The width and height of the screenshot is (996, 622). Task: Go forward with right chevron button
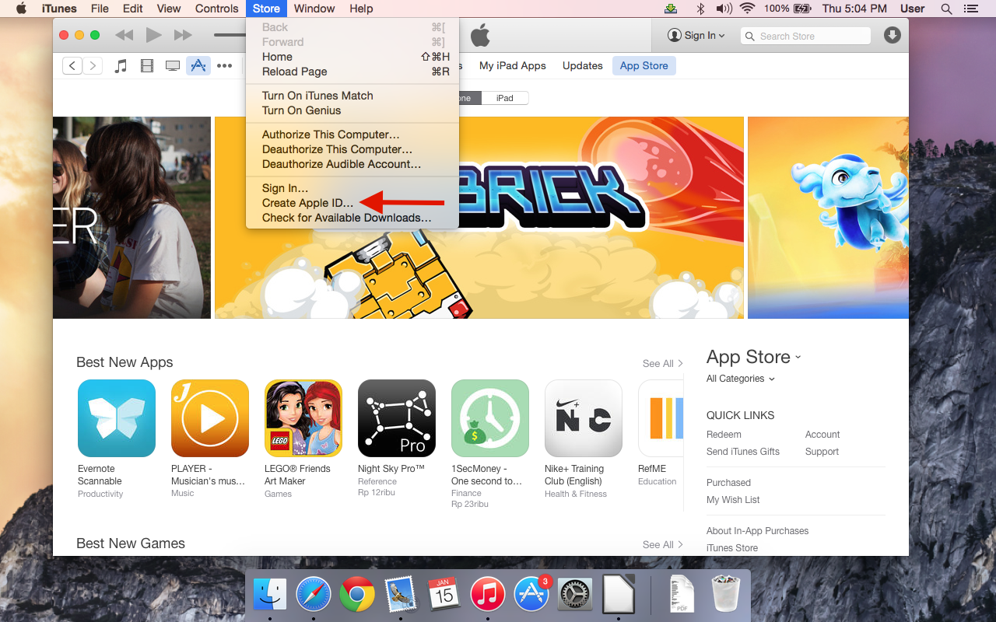click(x=93, y=66)
